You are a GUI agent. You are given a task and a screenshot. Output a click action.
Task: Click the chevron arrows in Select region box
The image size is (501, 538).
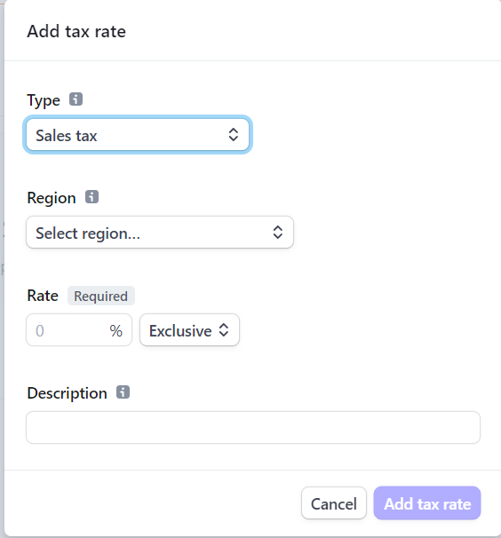click(x=278, y=233)
